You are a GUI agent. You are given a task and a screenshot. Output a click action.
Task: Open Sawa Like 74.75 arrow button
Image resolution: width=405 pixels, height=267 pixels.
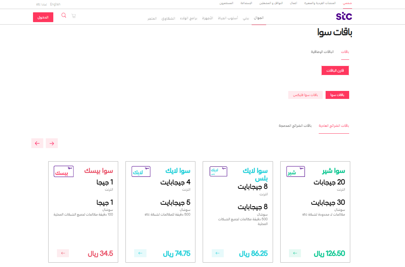click(x=140, y=253)
